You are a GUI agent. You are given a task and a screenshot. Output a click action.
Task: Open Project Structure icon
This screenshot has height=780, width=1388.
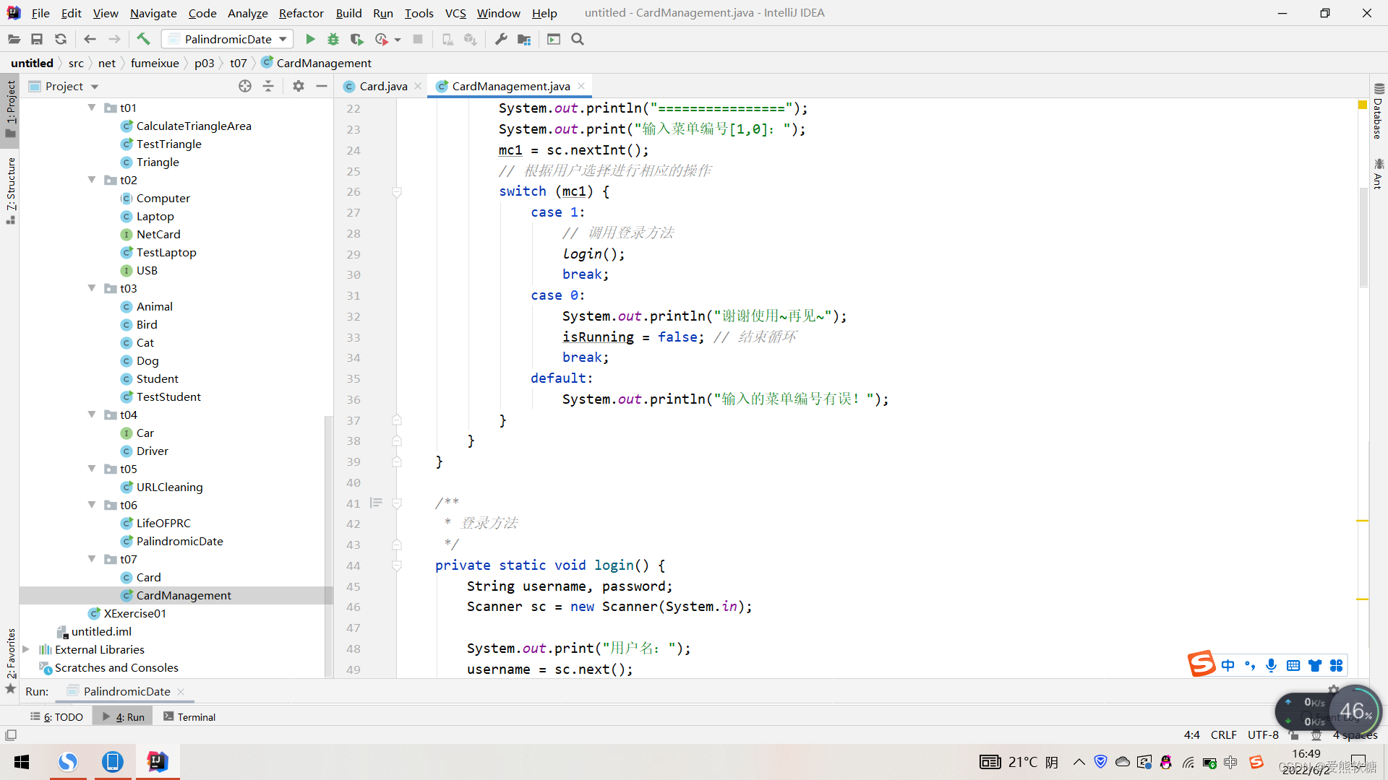(x=524, y=39)
